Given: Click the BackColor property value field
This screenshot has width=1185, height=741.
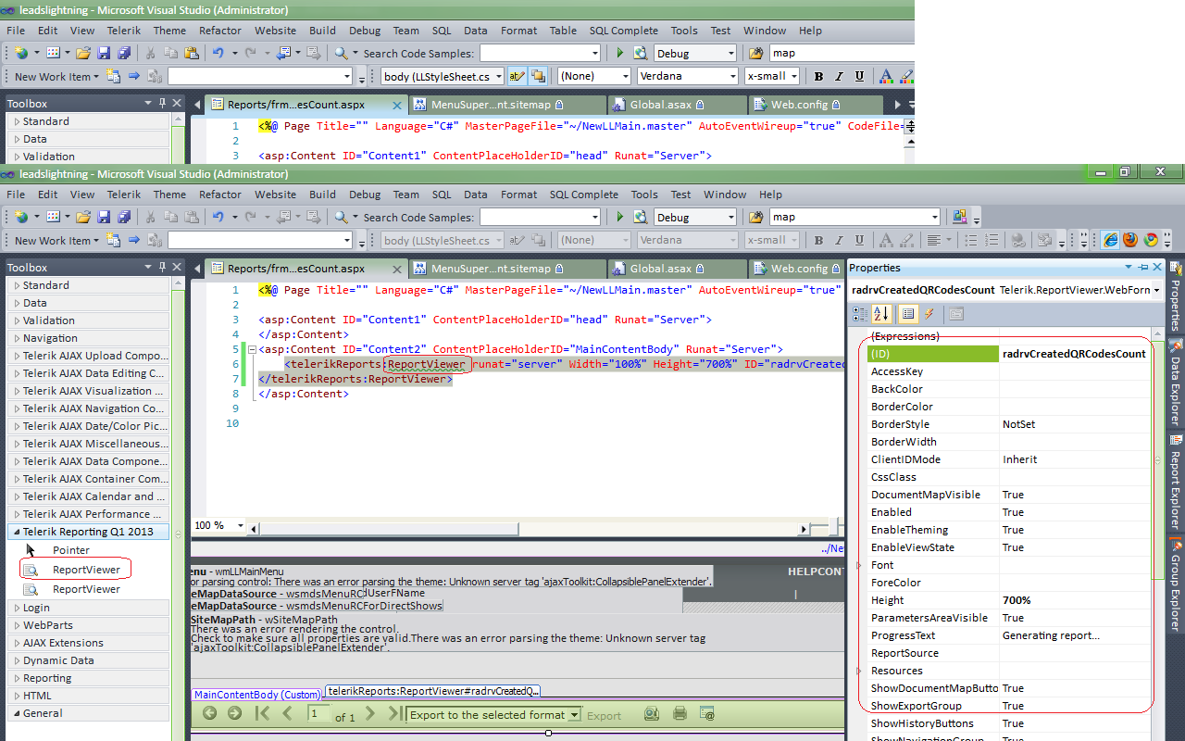Looking at the screenshot, I should 1074,389.
